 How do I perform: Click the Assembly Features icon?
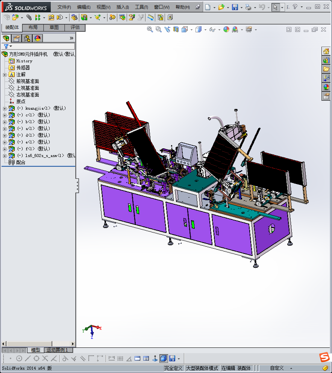[x=84, y=17]
